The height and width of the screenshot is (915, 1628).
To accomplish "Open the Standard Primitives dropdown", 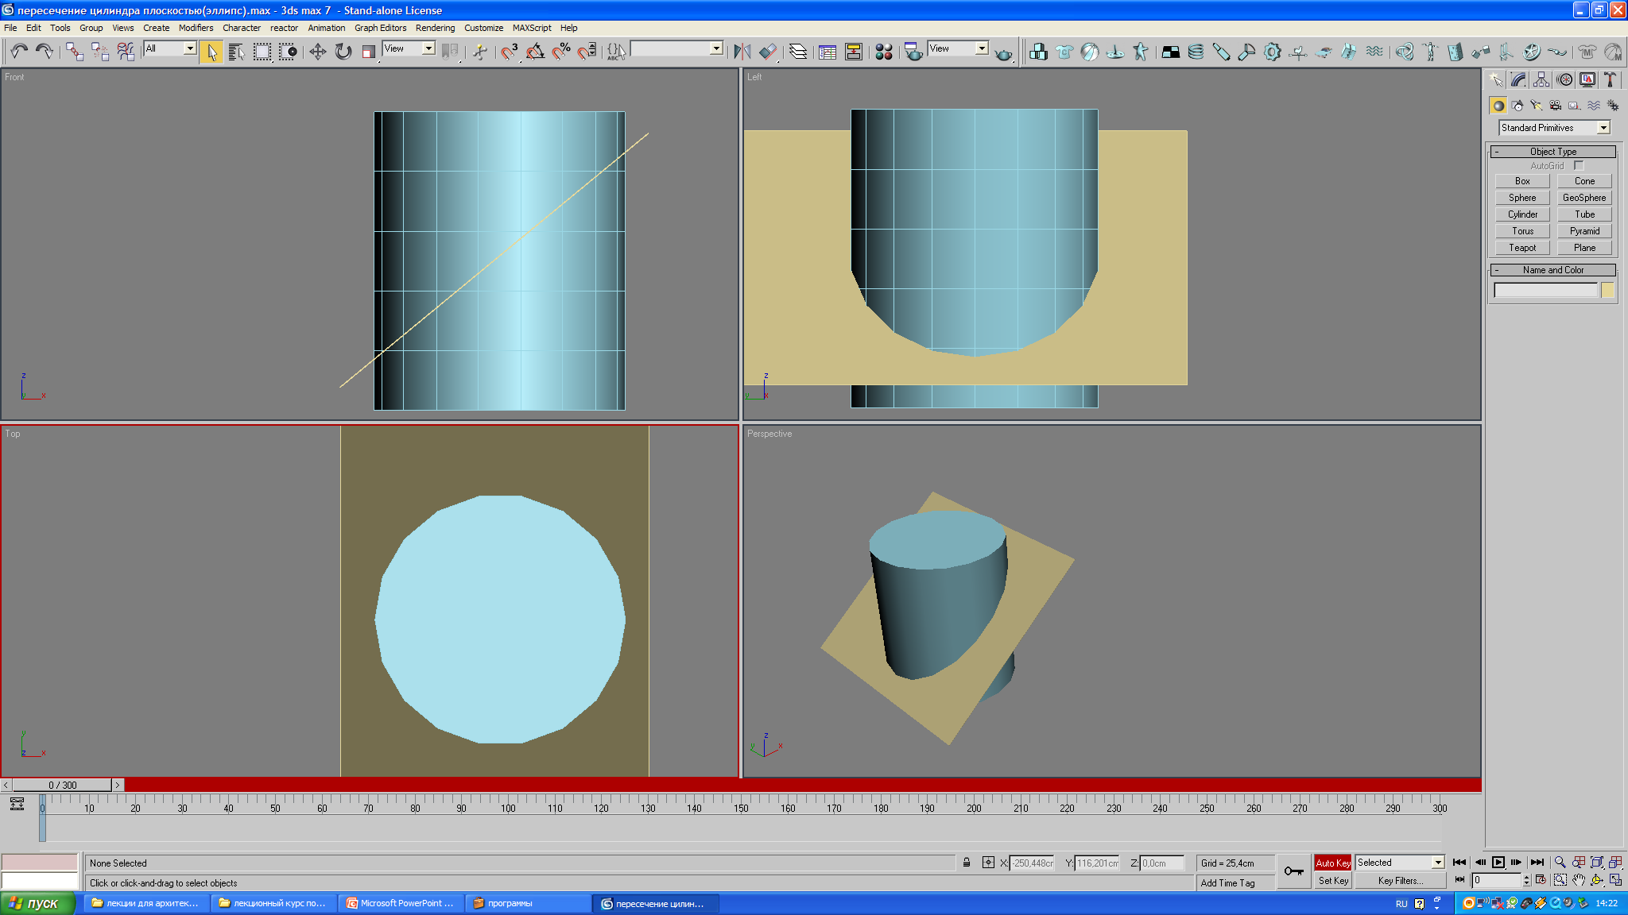I will [x=1603, y=128].
